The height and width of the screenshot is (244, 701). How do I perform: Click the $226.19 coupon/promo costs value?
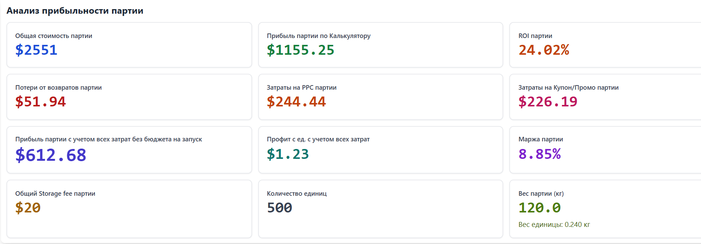click(x=547, y=102)
